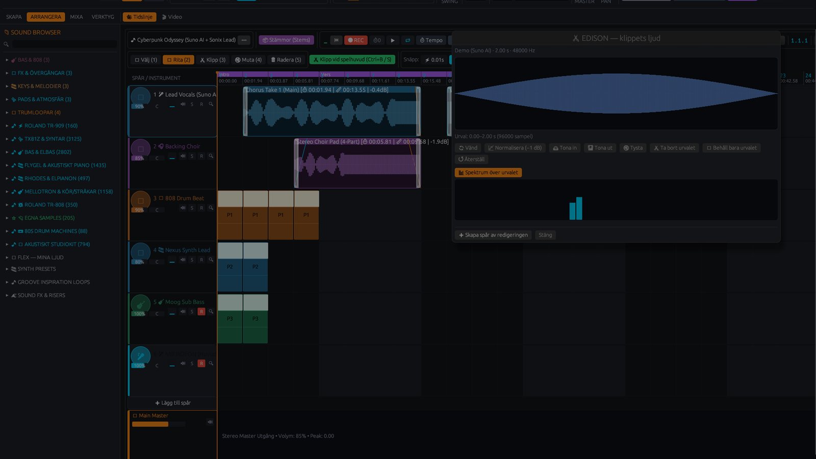
Task: Switch to the ARRANGERA tab
Action: (x=45, y=17)
